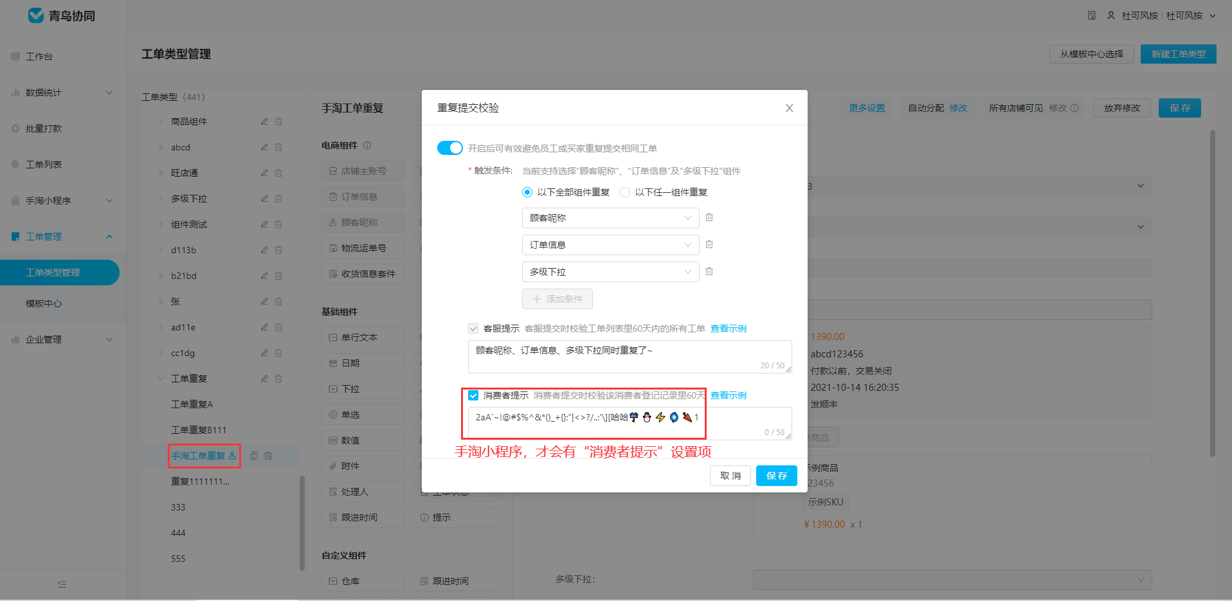
Task: Click 取消 in the dialog
Action: [730, 476]
